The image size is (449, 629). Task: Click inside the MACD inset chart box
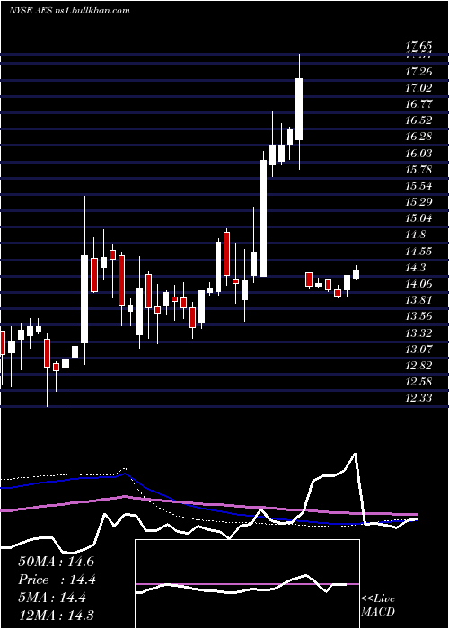pos(247,584)
